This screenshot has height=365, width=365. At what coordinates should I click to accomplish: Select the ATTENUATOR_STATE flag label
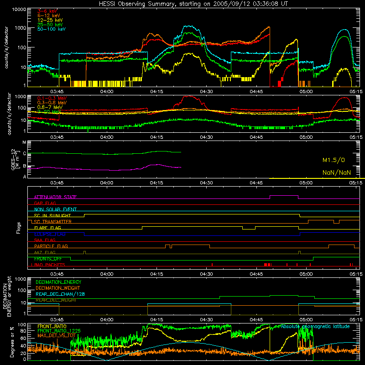click(55, 197)
